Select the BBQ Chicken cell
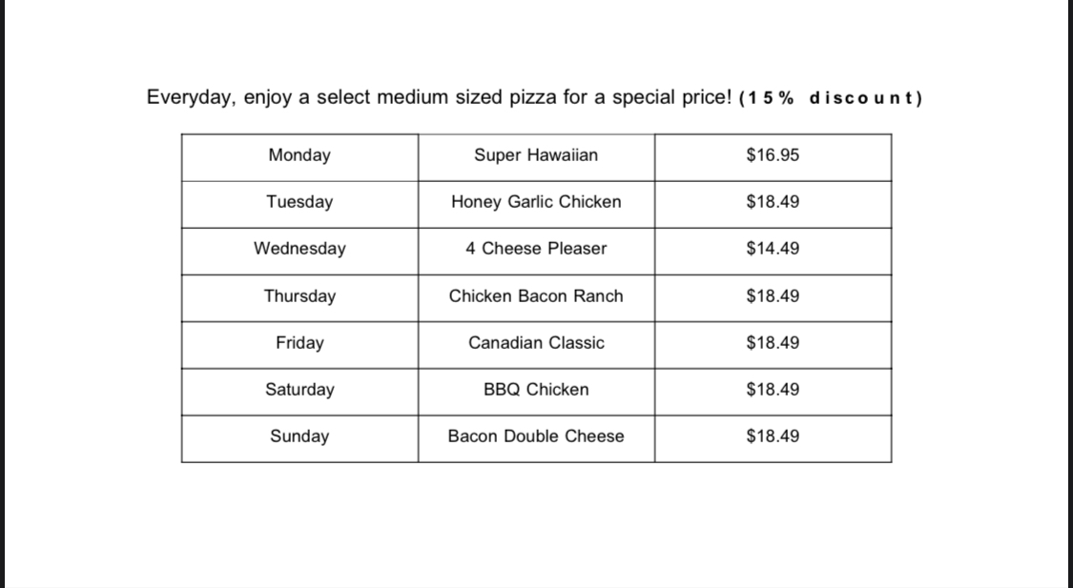1073x588 pixels. (536, 390)
